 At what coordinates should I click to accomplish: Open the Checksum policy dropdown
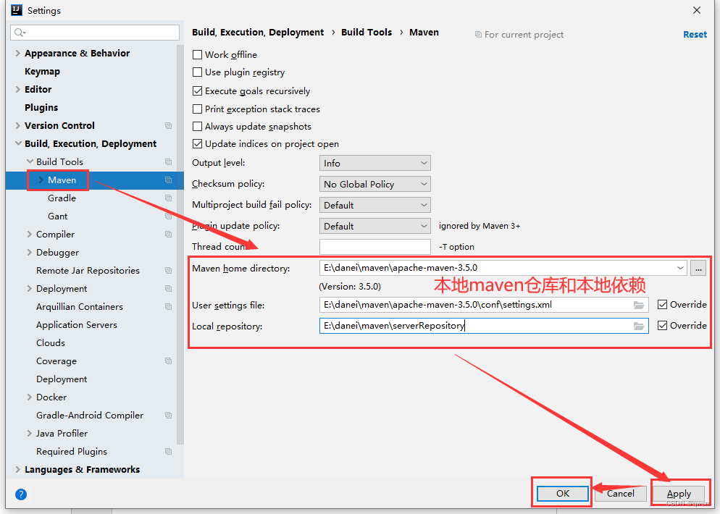click(x=374, y=184)
